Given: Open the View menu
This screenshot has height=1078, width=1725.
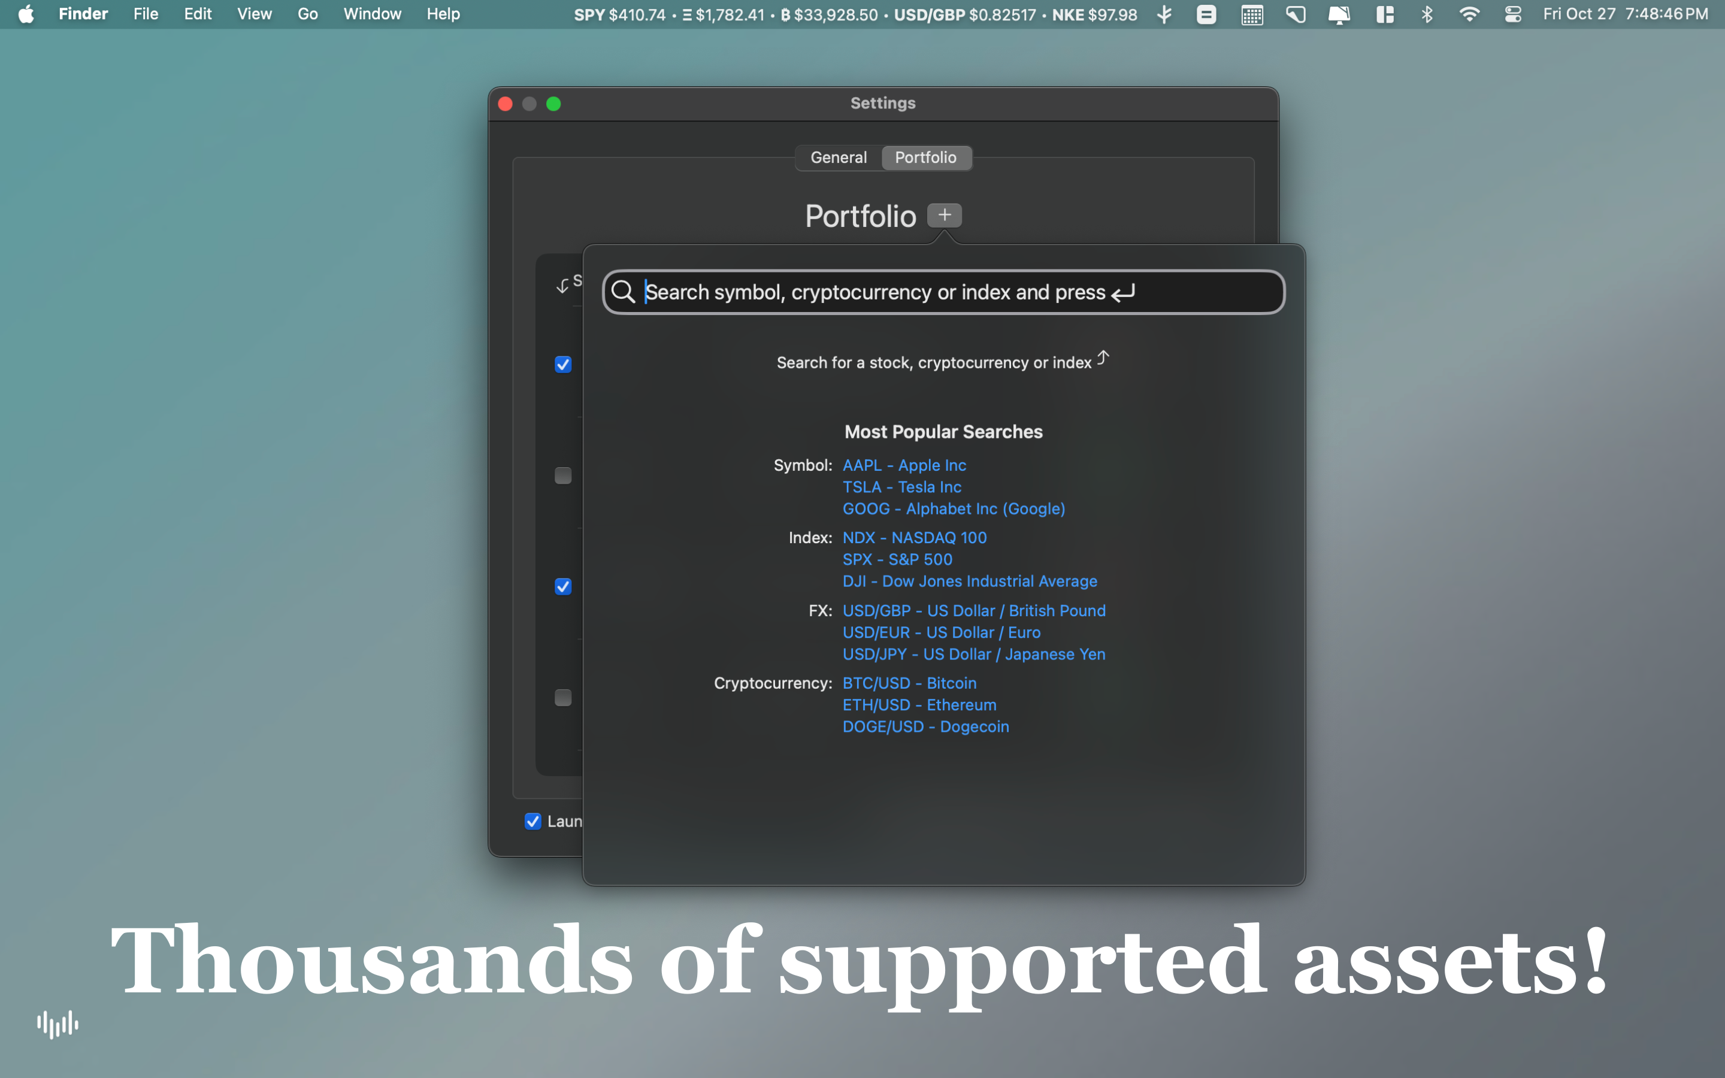Looking at the screenshot, I should [x=255, y=14].
